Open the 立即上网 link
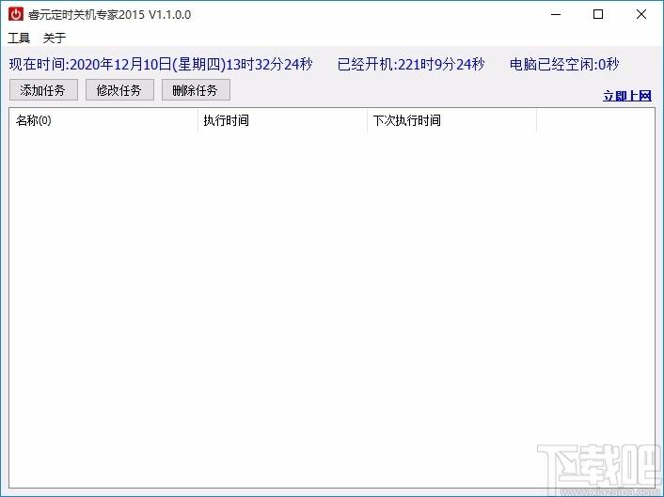The width and height of the screenshot is (664, 497). coord(627,96)
